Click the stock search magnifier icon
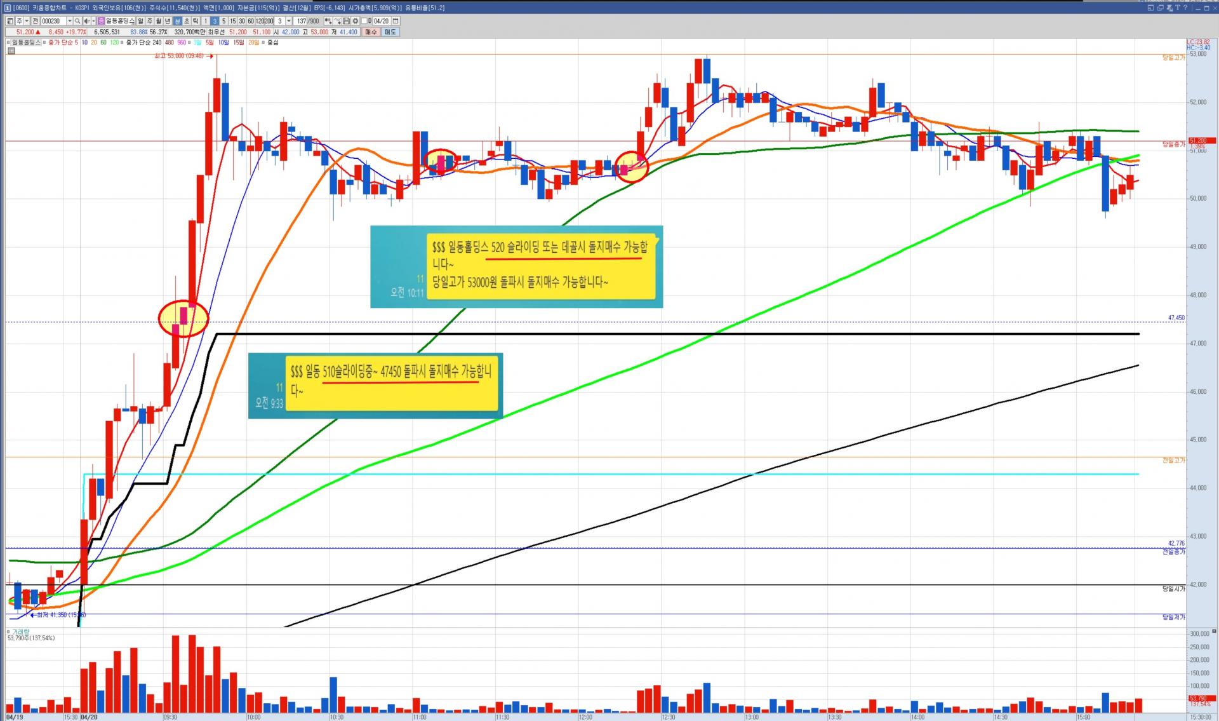Image resolution: width=1219 pixels, height=721 pixels. click(x=77, y=21)
